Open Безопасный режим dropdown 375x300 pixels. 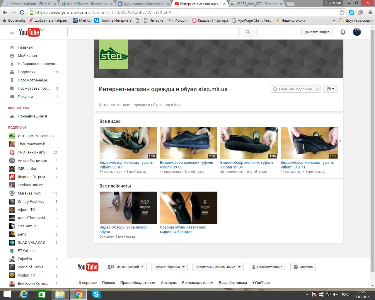(x=218, y=267)
